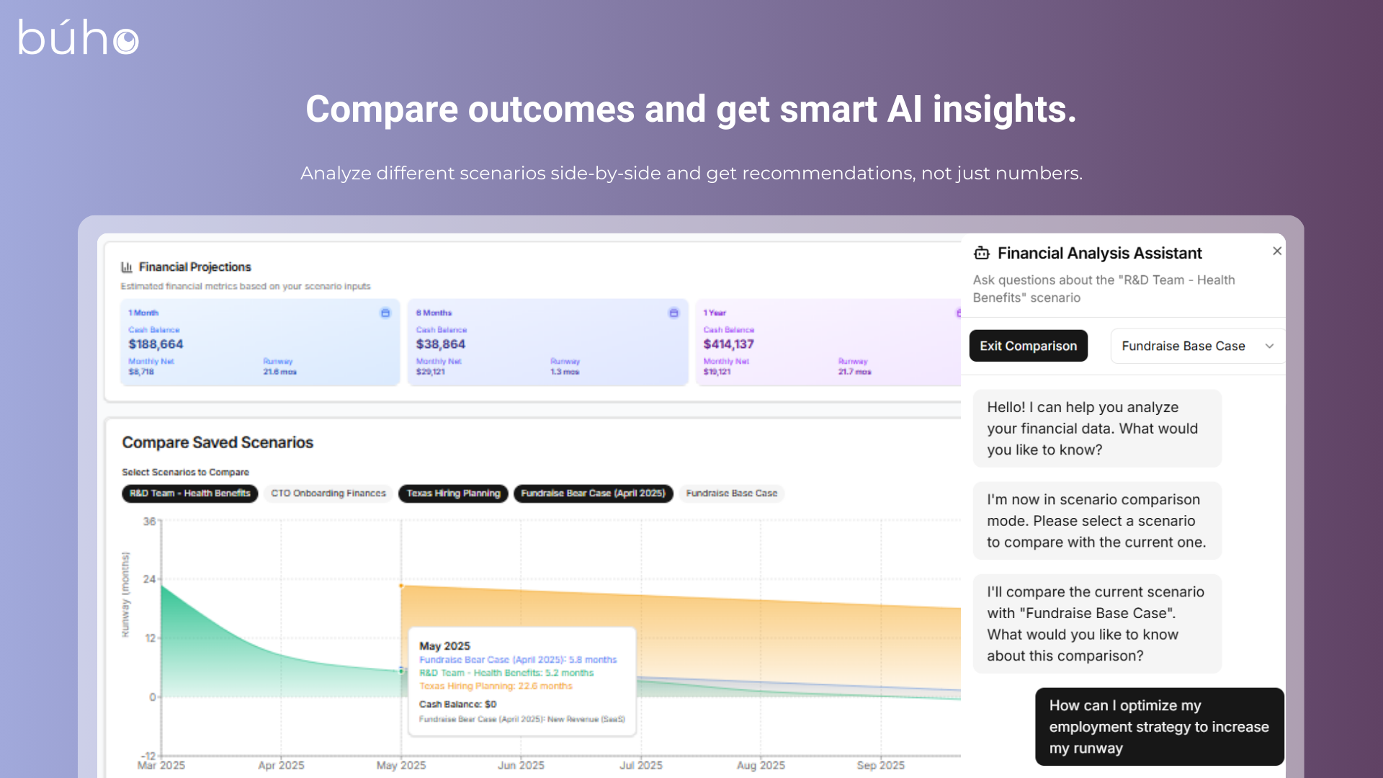
Task: Toggle the R&D Team - Health Benefits scenario
Action: 189,493
